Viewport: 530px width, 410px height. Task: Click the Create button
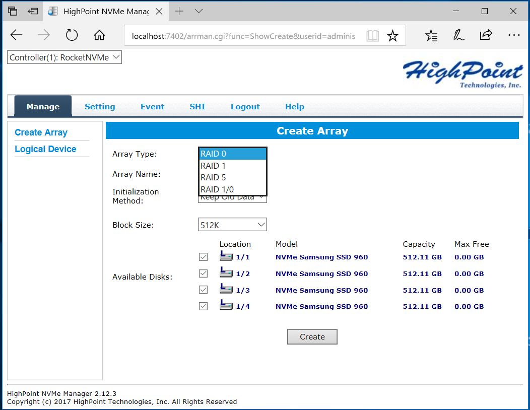tap(312, 336)
